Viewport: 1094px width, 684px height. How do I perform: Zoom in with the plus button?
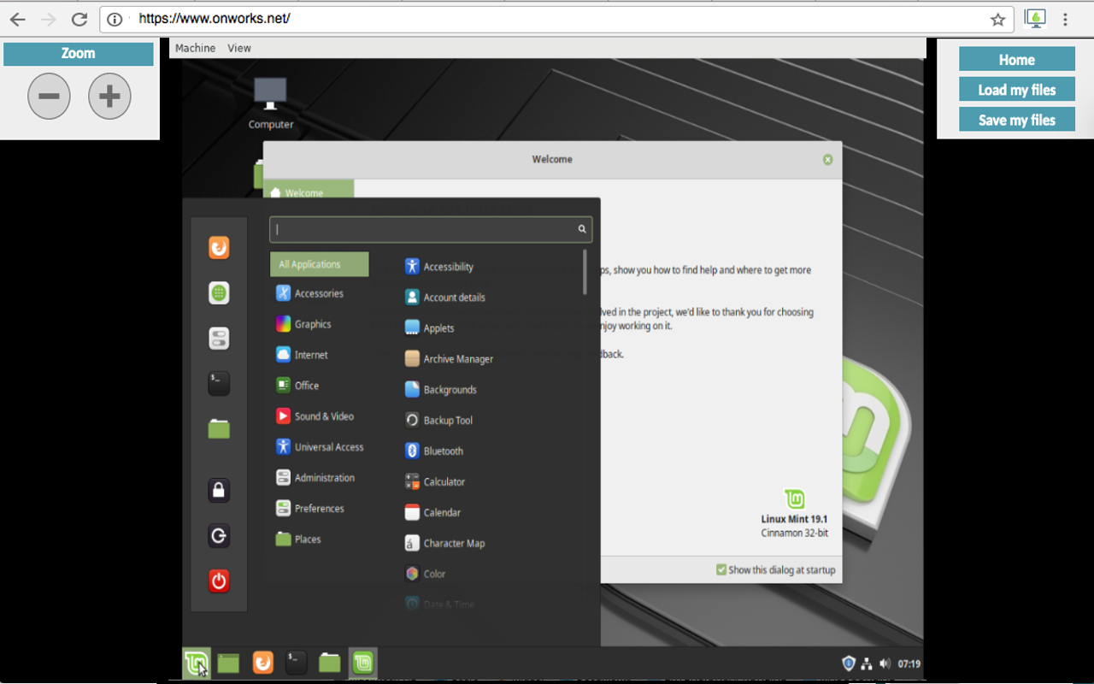point(109,96)
